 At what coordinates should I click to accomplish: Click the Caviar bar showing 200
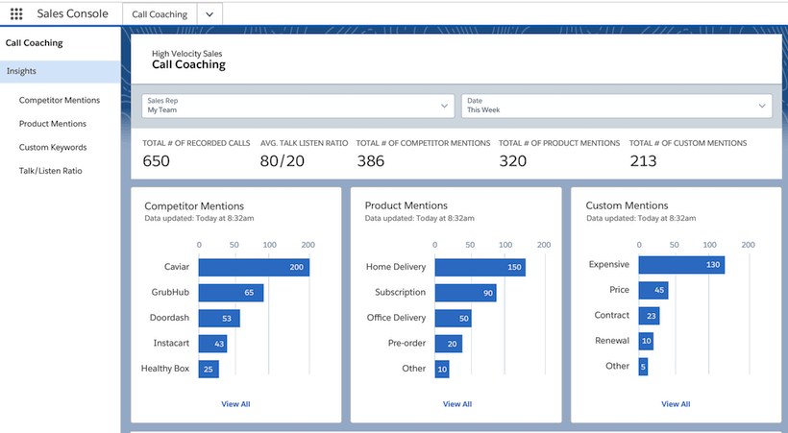point(253,267)
